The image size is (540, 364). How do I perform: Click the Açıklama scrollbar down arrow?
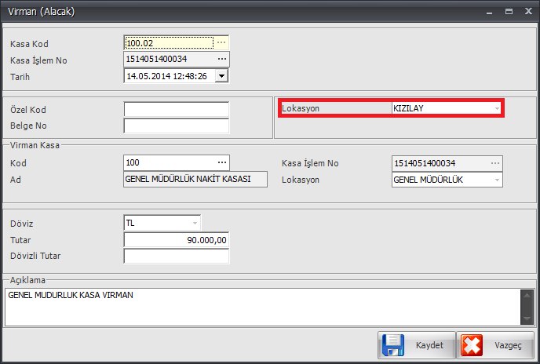[x=527, y=318]
